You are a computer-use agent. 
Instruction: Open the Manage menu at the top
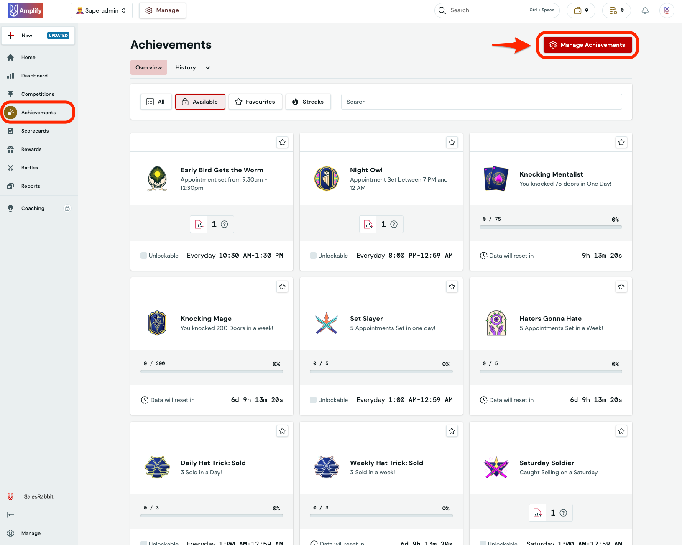[162, 10]
